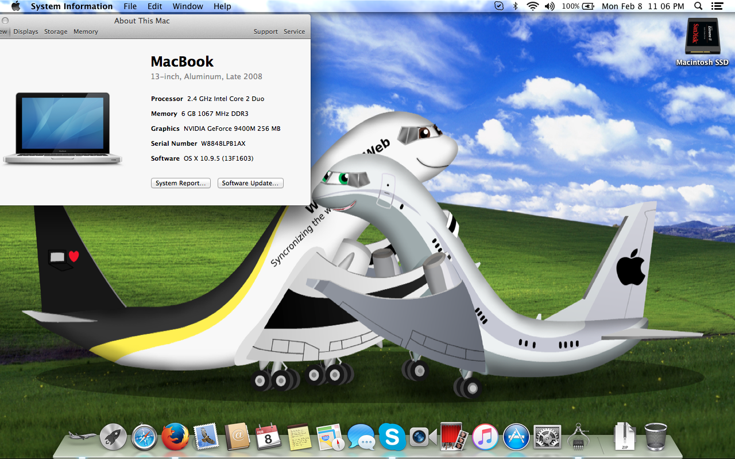Open the Window menu

pyautogui.click(x=188, y=6)
